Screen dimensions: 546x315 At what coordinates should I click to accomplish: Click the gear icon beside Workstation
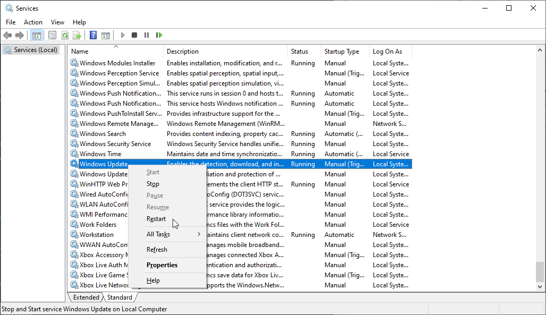[74, 234]
